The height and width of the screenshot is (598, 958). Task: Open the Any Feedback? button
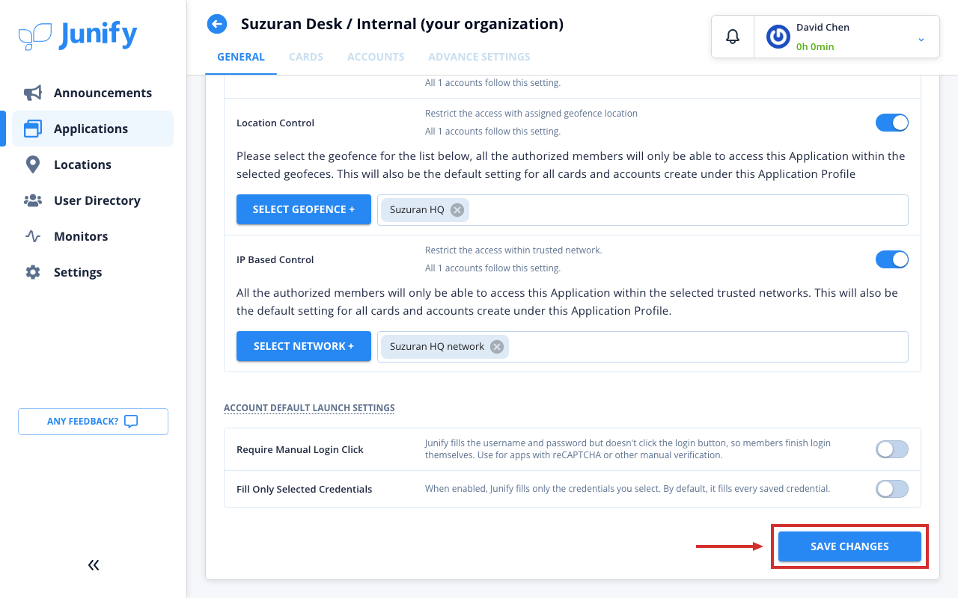click(94, 422)
